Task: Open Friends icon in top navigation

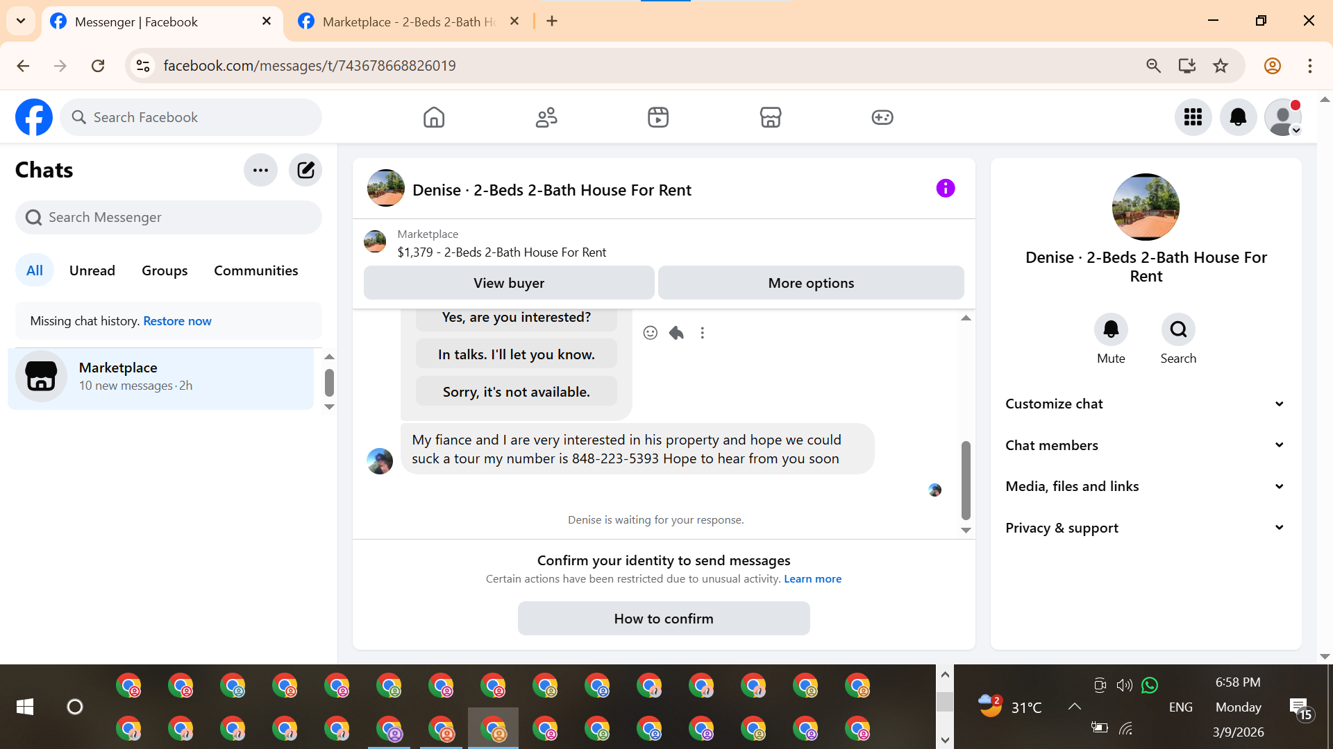Action: click(546, 117)
